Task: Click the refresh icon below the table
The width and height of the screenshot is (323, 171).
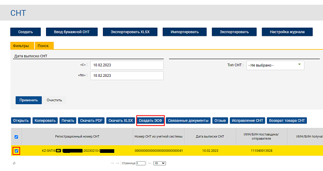Action: tap(14, 163)
